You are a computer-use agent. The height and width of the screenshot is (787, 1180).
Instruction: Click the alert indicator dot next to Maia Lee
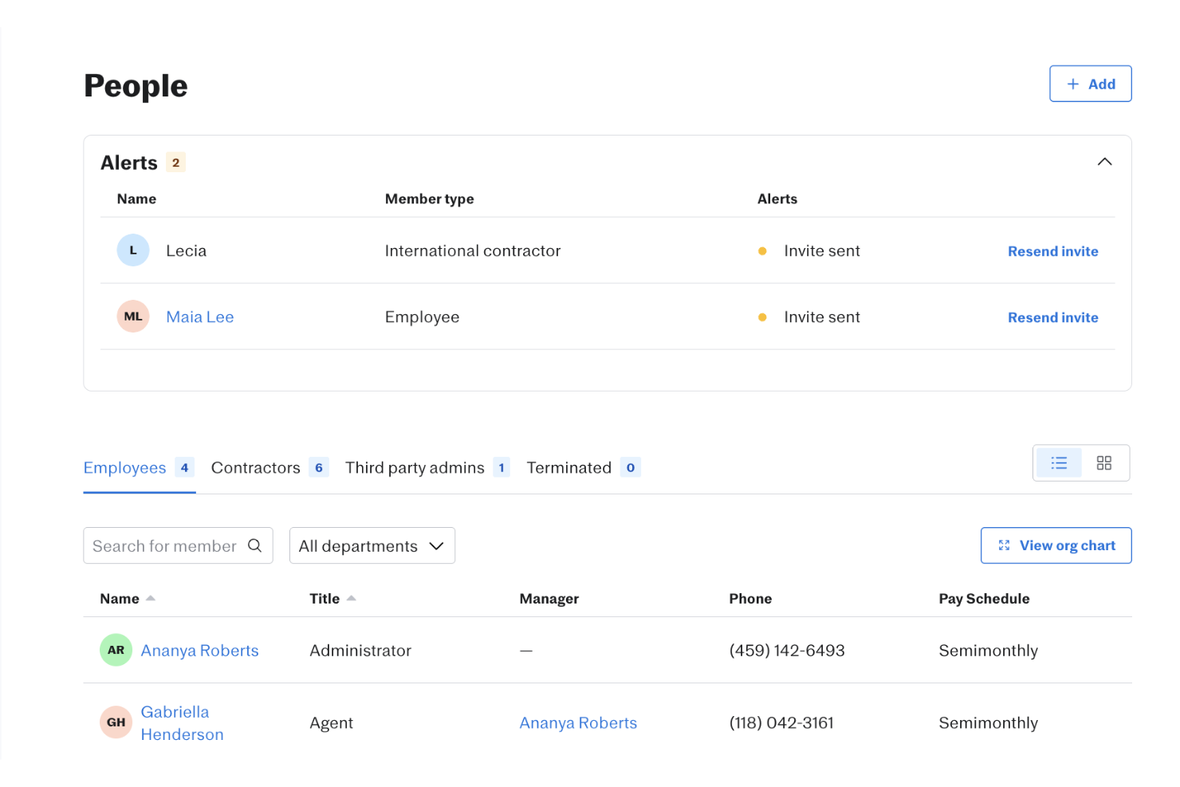762,317
